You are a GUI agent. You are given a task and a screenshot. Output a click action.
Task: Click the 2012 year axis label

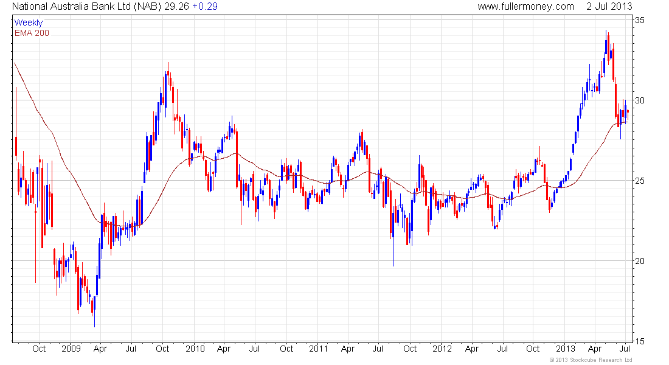tap(442, 349)
